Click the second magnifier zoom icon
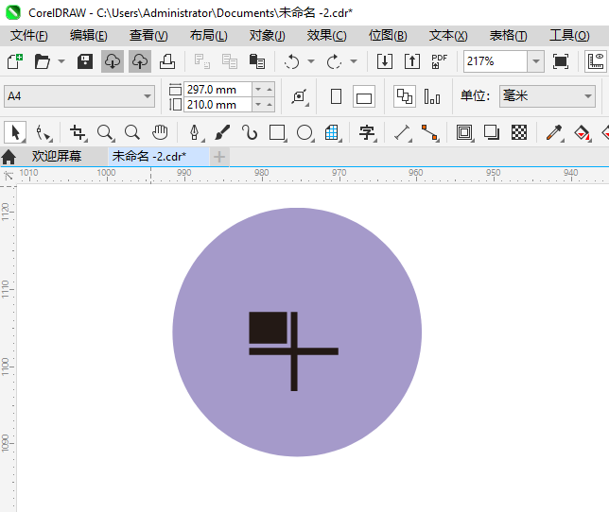 point(132,132)
